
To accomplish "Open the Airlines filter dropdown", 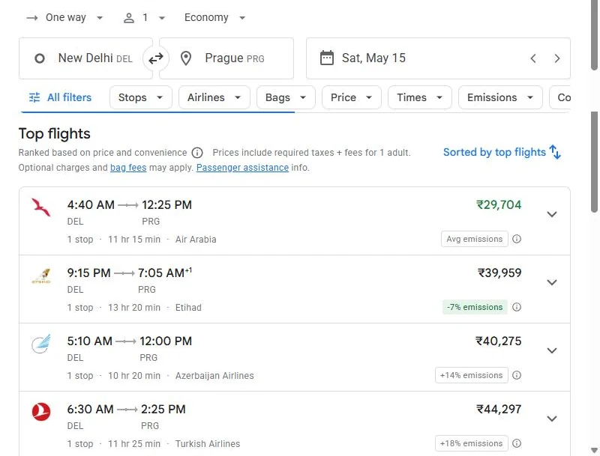I will coord(214,97).
